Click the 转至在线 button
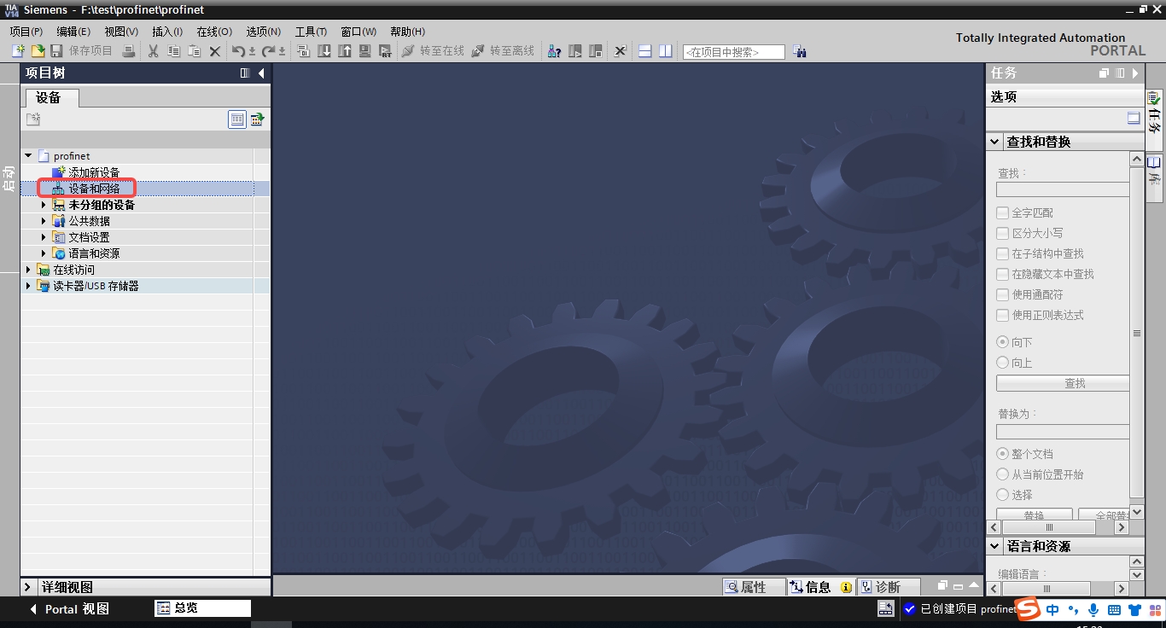The width and height of the screenshot is (1166, 628). coord(433,51)
